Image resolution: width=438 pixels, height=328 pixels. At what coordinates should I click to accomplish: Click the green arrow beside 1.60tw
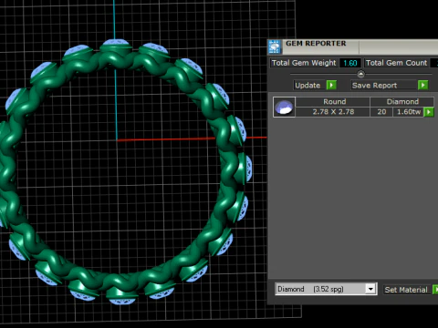429,112
